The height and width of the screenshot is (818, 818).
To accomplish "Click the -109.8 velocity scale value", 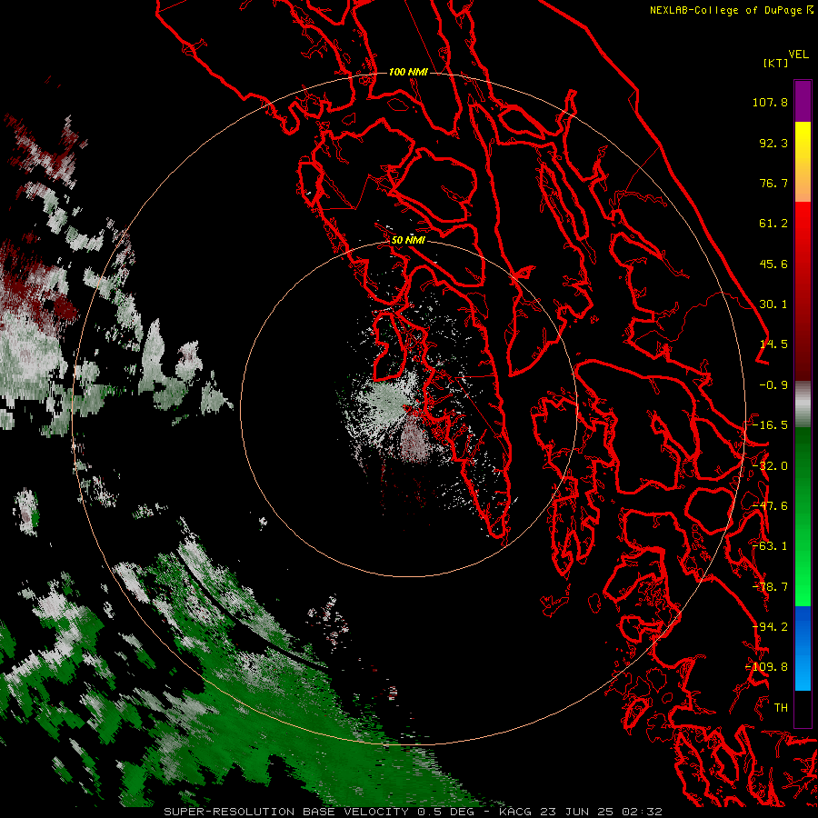I will pos(767,667).
